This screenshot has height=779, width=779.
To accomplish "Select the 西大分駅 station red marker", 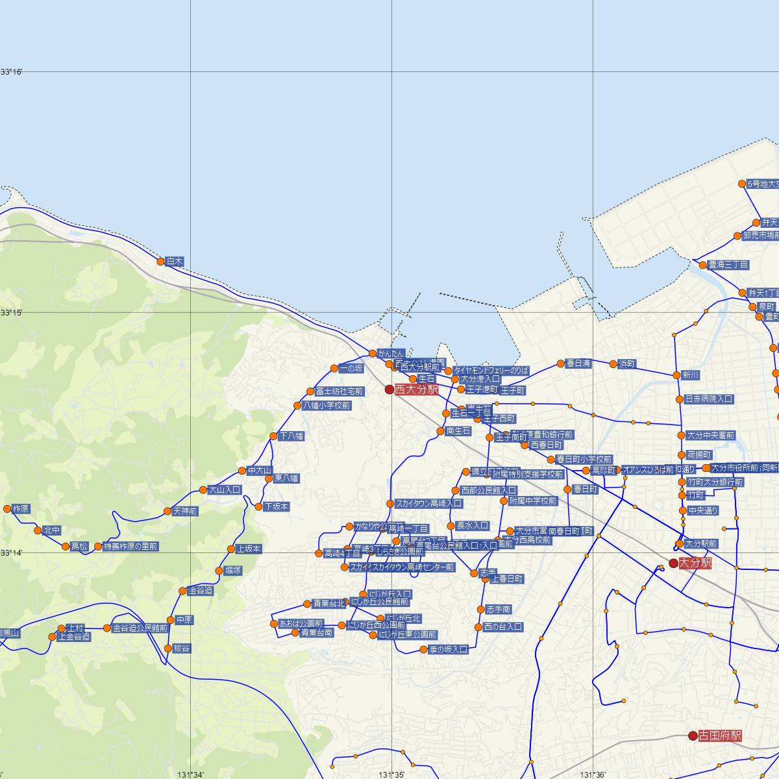I will click(389, 389).
